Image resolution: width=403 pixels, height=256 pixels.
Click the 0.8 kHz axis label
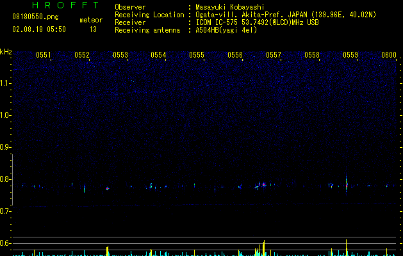pos(6,179)
